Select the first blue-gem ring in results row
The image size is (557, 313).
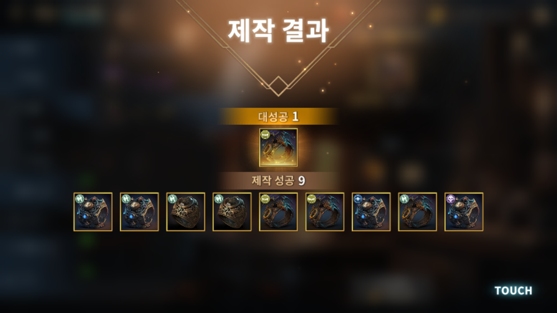pyautogui.click(x=93, y=212)
